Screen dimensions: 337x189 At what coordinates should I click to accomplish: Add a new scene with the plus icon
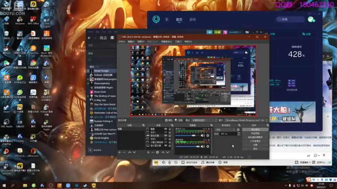tap(120, 152)
